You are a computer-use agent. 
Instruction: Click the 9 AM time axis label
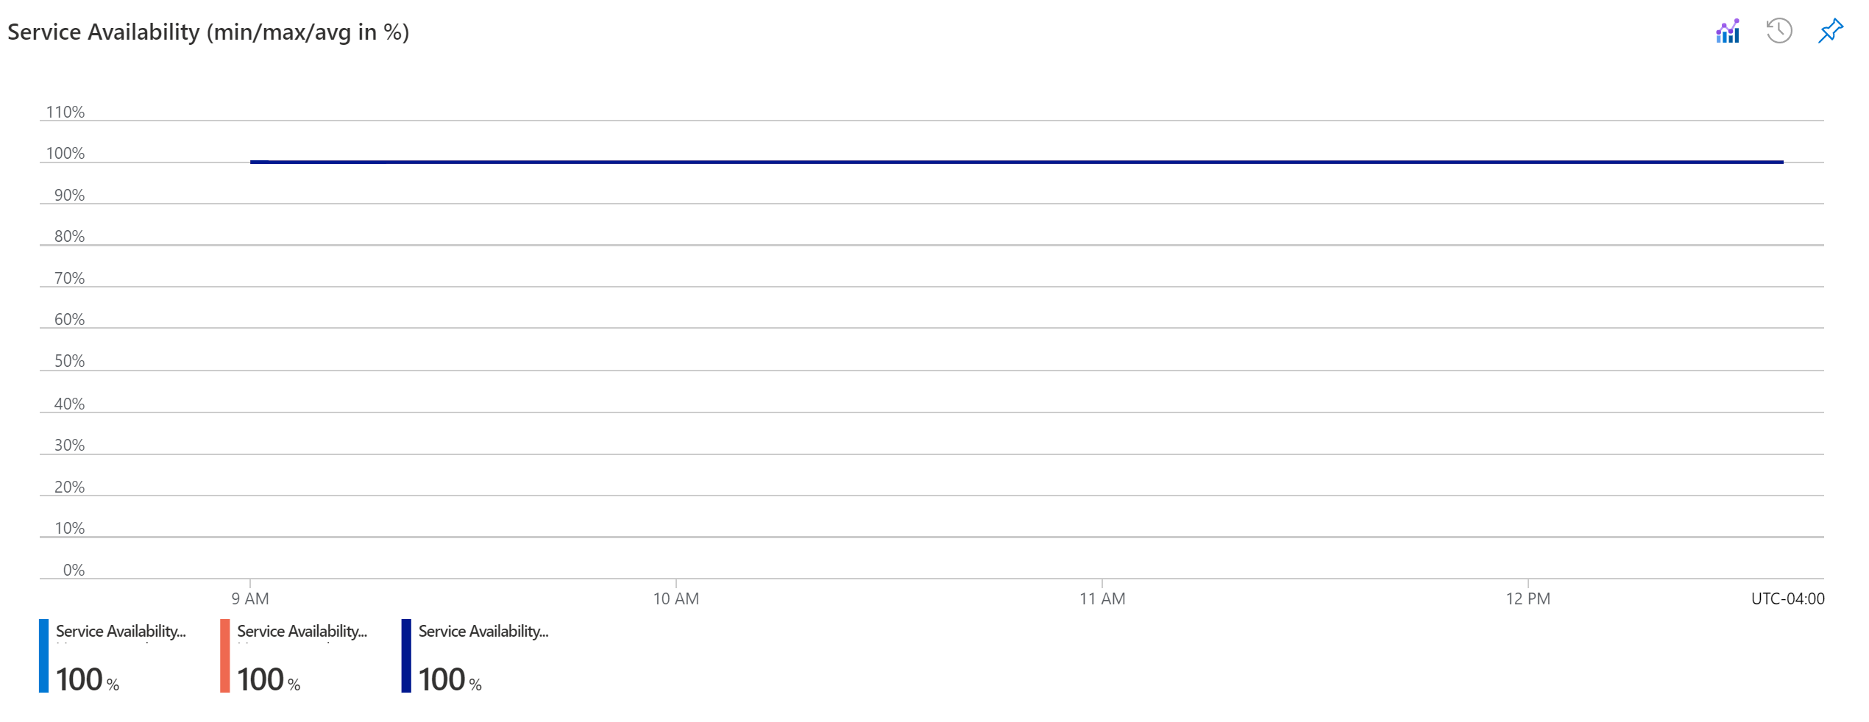pyautogui.click(x=250, y=598)
